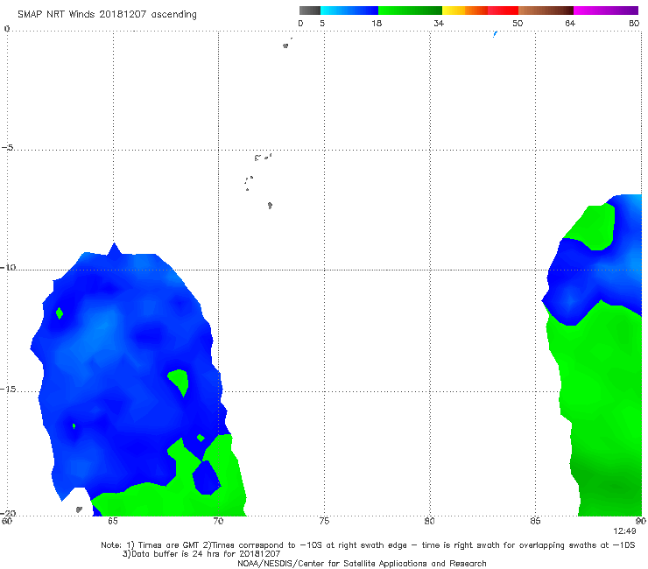Click the 'Data buffer is 24 hrs' note line
Image resolution: width=648 pixels, height=569 pixels.
[201, 554]
